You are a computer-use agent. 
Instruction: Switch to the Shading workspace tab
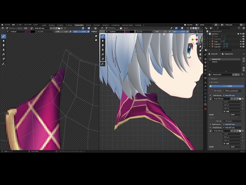tap(88, 25)
